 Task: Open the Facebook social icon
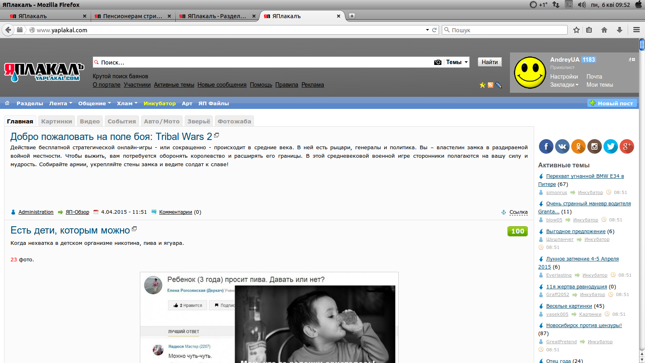pyautogui.click(x=546, y=146)
